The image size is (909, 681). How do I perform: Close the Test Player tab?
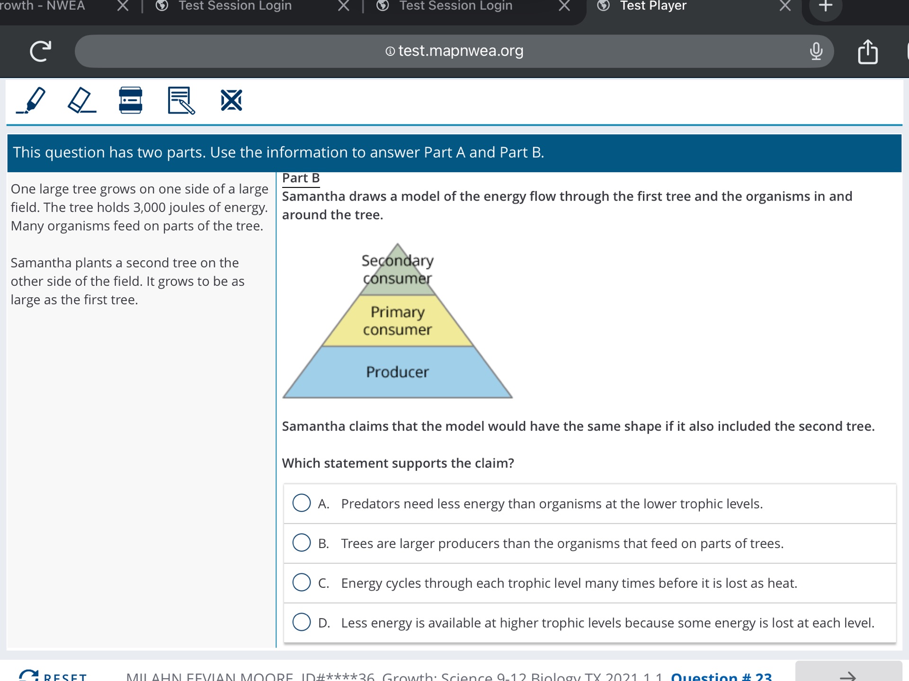785,6
